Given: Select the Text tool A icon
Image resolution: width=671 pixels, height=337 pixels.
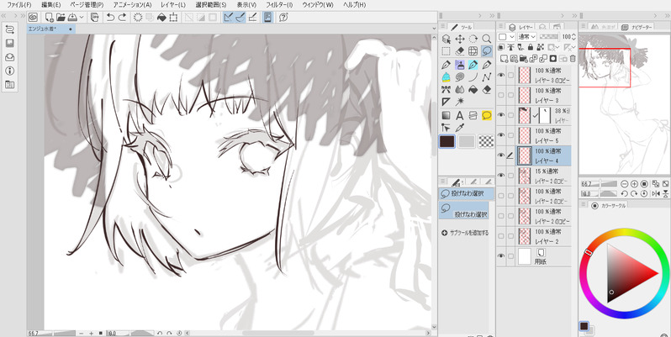Looking at the screenshot, I should [460, 115].
